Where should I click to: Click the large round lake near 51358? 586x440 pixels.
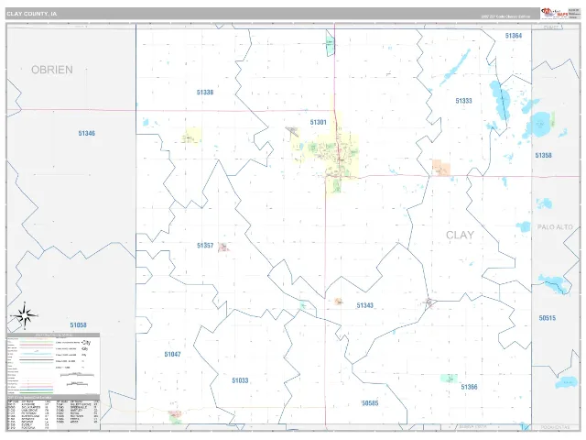541,125
